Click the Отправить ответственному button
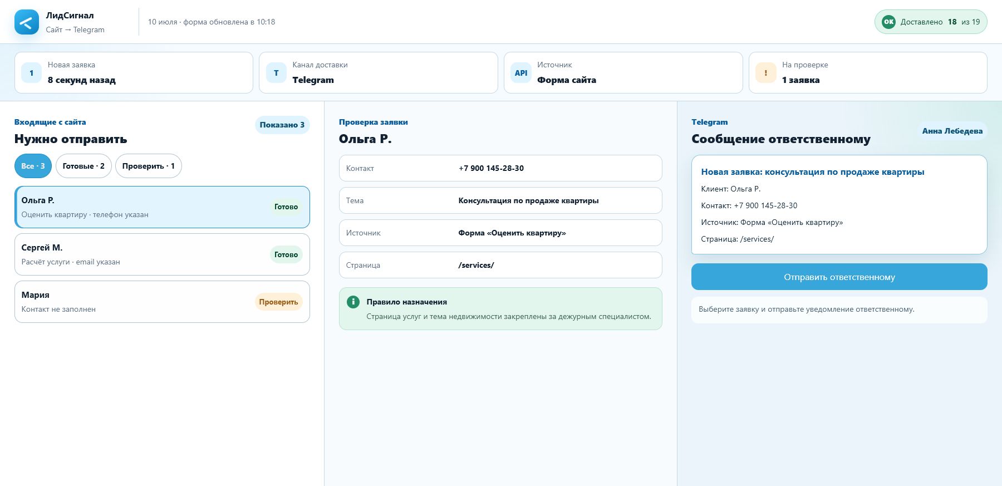 (x=839, y=277)
